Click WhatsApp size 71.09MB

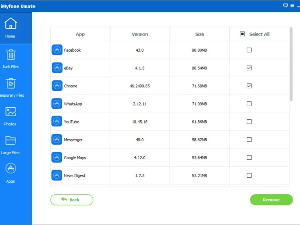click(199, 104)
